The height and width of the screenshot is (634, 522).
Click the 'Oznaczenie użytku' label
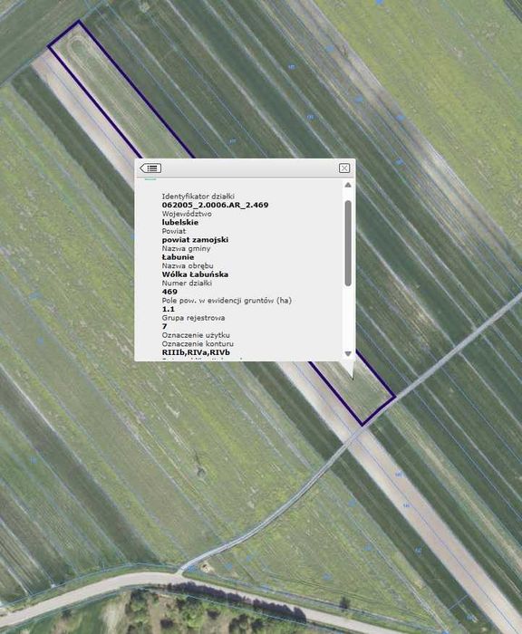(196, 336)
